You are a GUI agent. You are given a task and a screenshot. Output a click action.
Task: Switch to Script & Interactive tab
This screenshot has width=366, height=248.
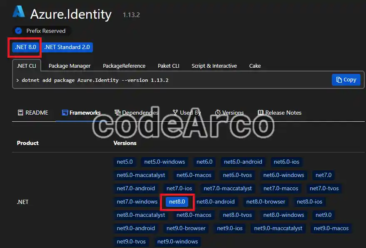pos(214,66)
